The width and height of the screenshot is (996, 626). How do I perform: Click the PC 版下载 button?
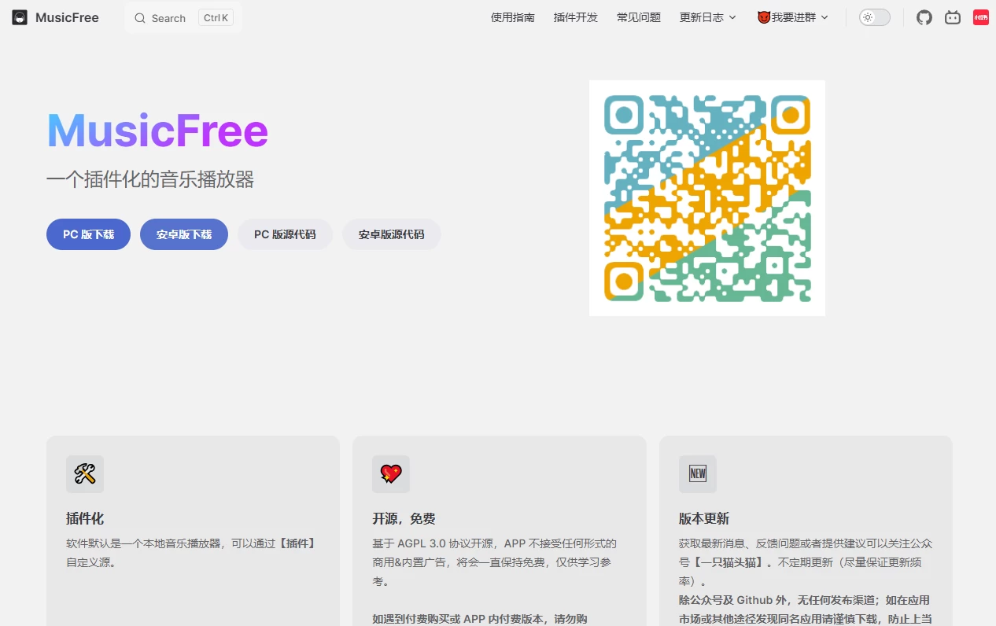88,234
